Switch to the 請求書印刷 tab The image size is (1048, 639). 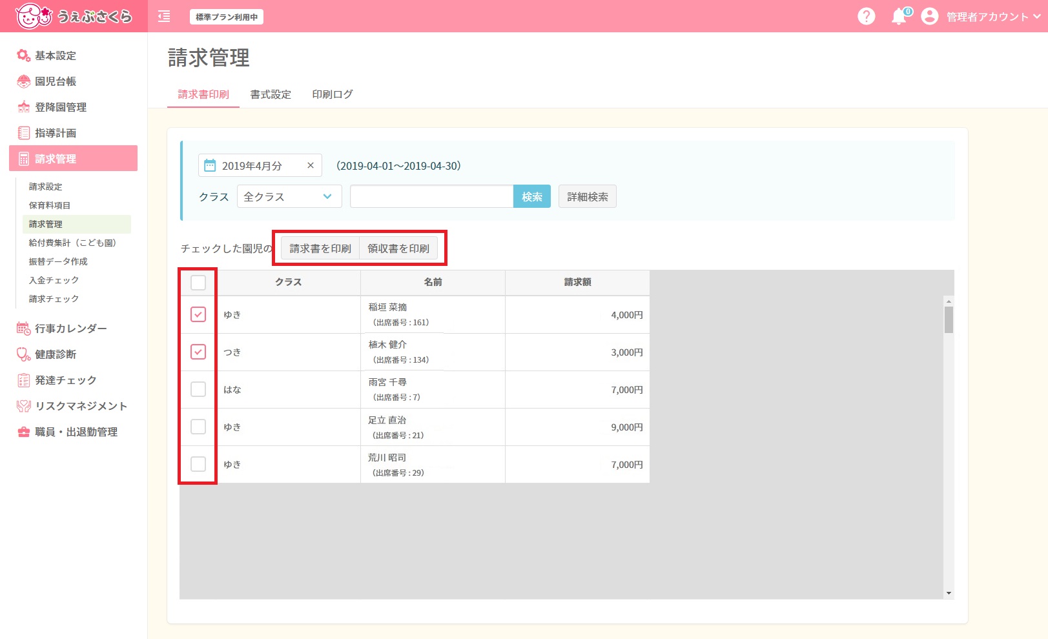(203, 94)
